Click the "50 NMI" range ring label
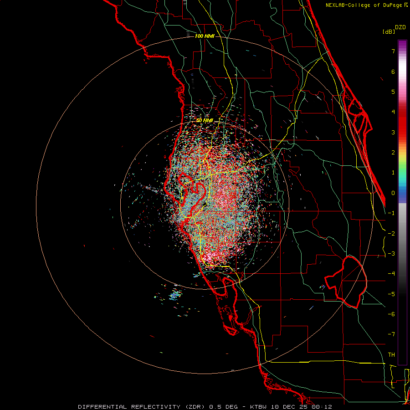 (205, 120)
